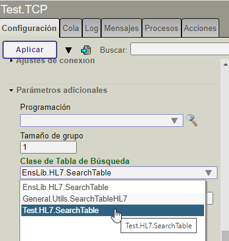Pick the highlighted Test.HL7.SearchTable option
229x241 pixels.
tap(113, 210)
